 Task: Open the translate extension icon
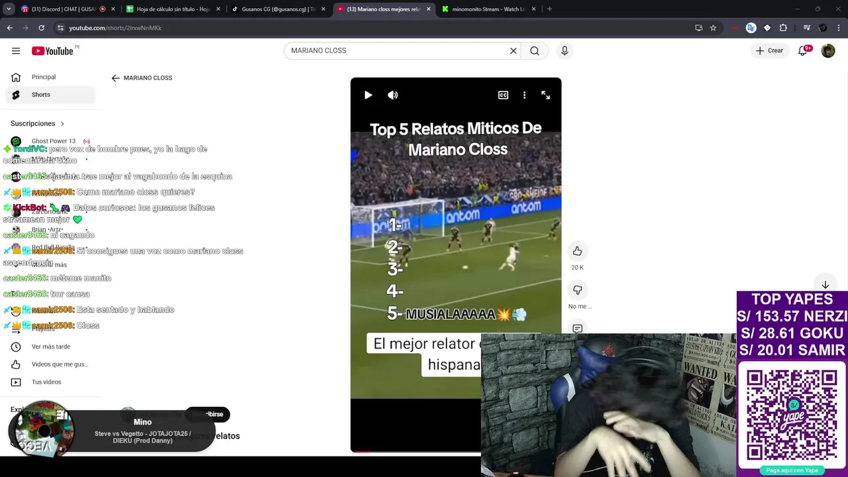[751, 28]
